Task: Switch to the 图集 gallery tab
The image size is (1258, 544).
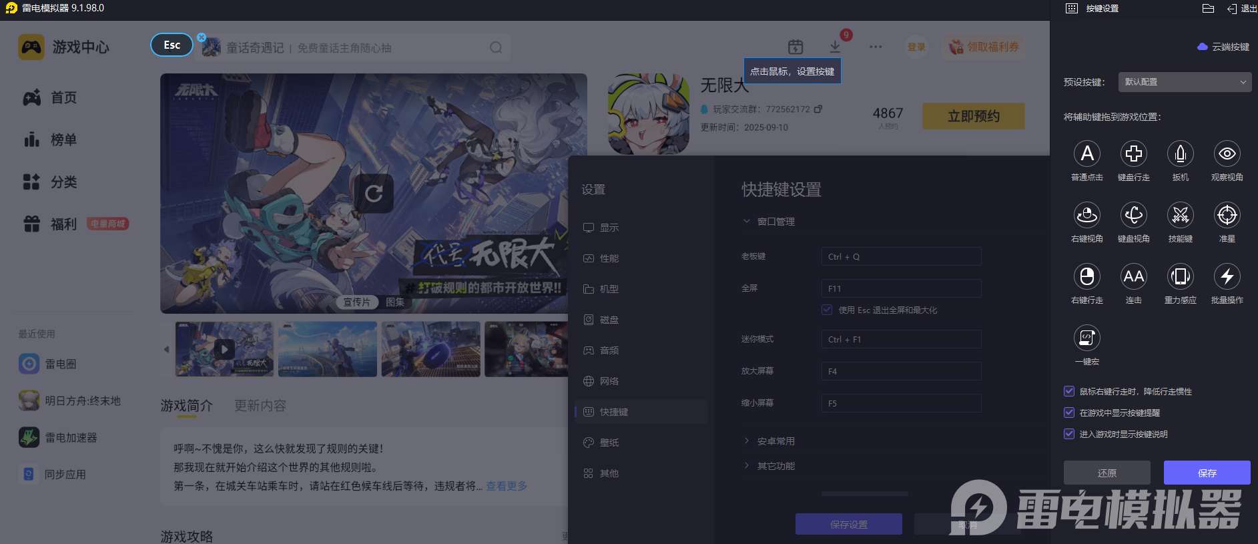Action: 395,302
